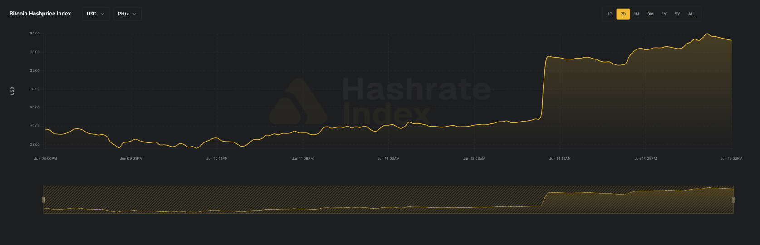This screenshot has width=760, height=245.
Task: Click the Jun 14 09PM axis label
Action: (646, 159)
